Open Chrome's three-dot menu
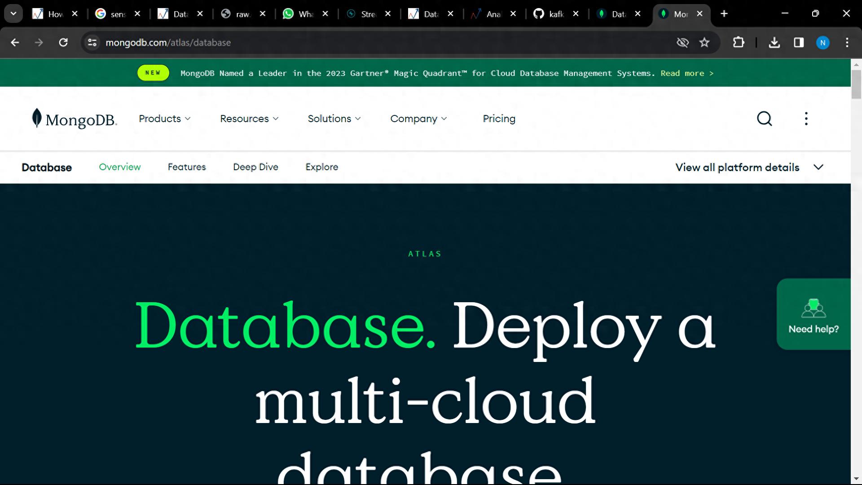862x485 pixels. (x=847, y=43)
